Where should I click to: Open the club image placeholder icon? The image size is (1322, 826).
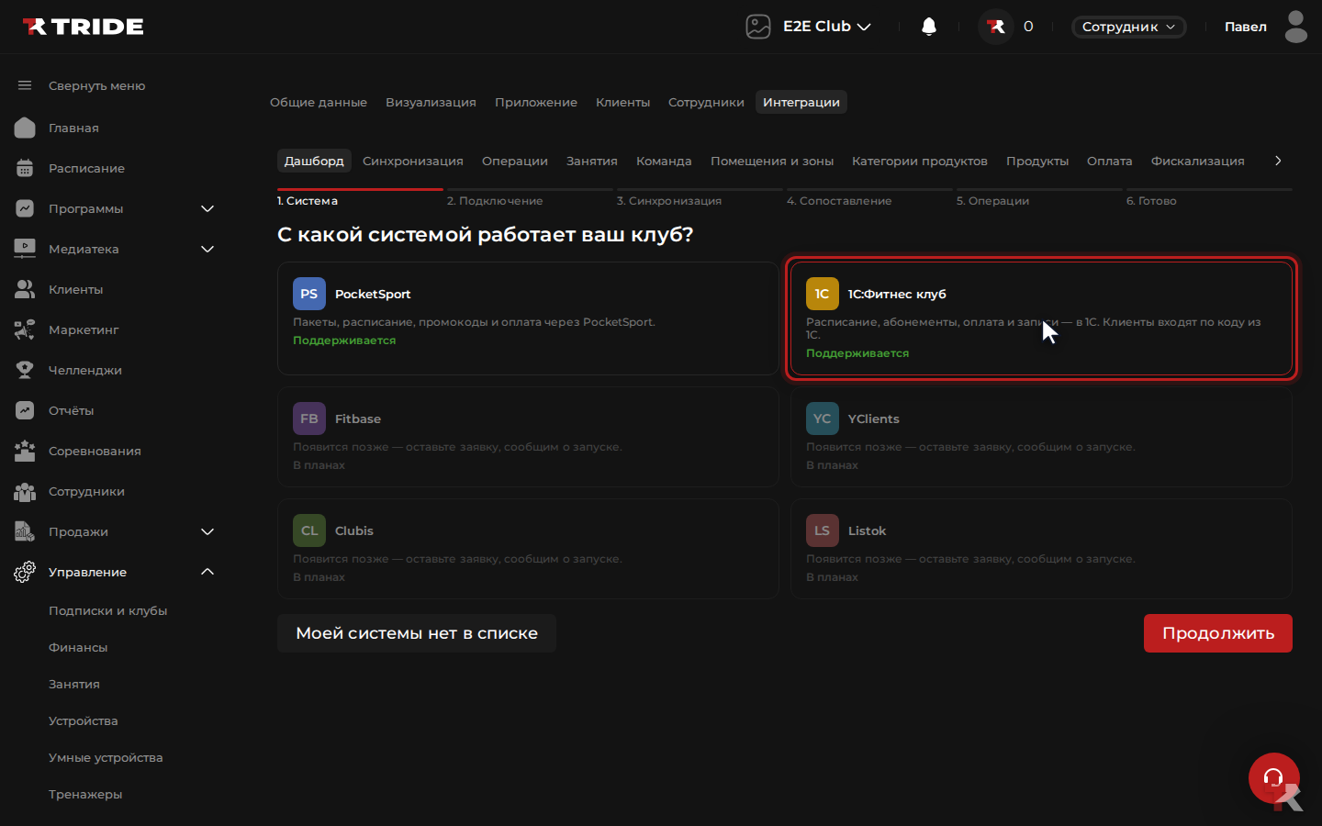tap(758, 27)
